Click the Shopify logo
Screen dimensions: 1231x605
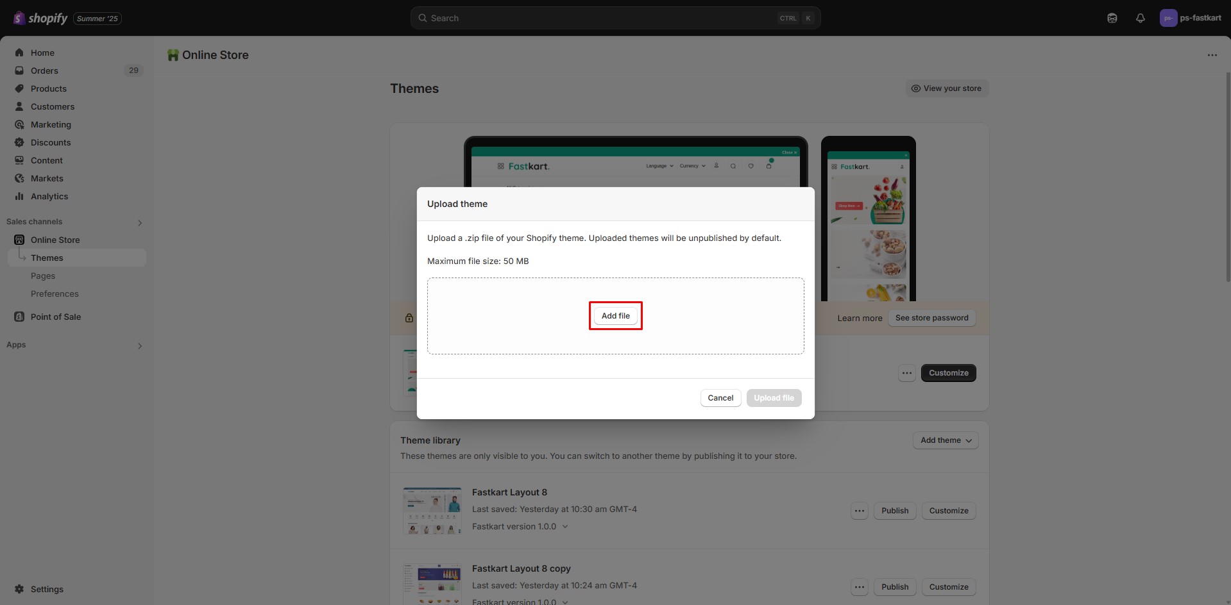40,18
